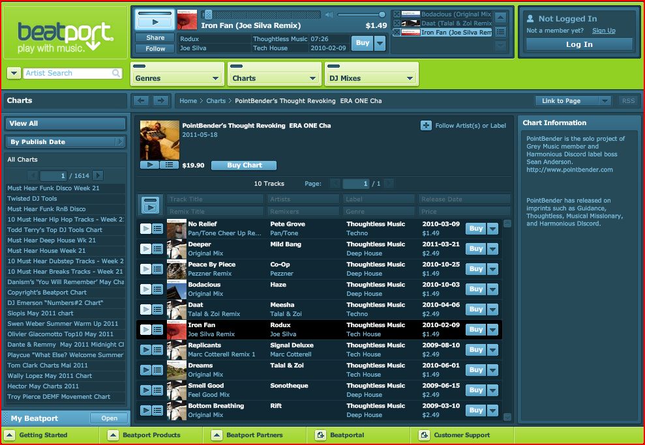Open the My Beatport panel
645x445 pixels.
point(109,418)
